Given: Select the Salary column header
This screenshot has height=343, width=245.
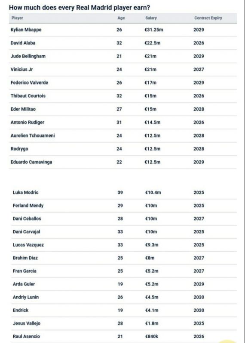Looking at the screenshot, I should pyautogui.click(x=151, y=18).
